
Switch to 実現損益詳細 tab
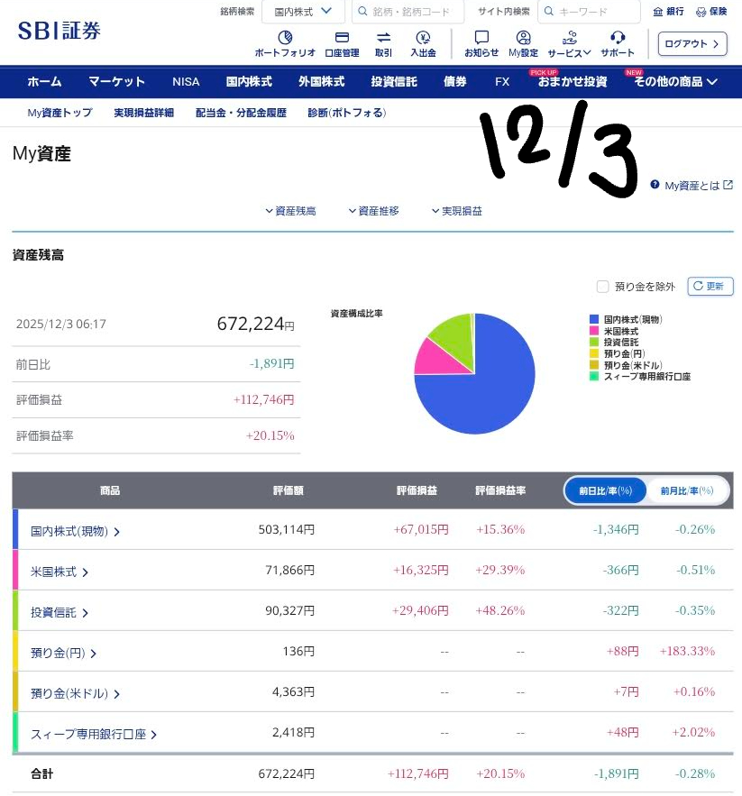[x=143, y=113]
